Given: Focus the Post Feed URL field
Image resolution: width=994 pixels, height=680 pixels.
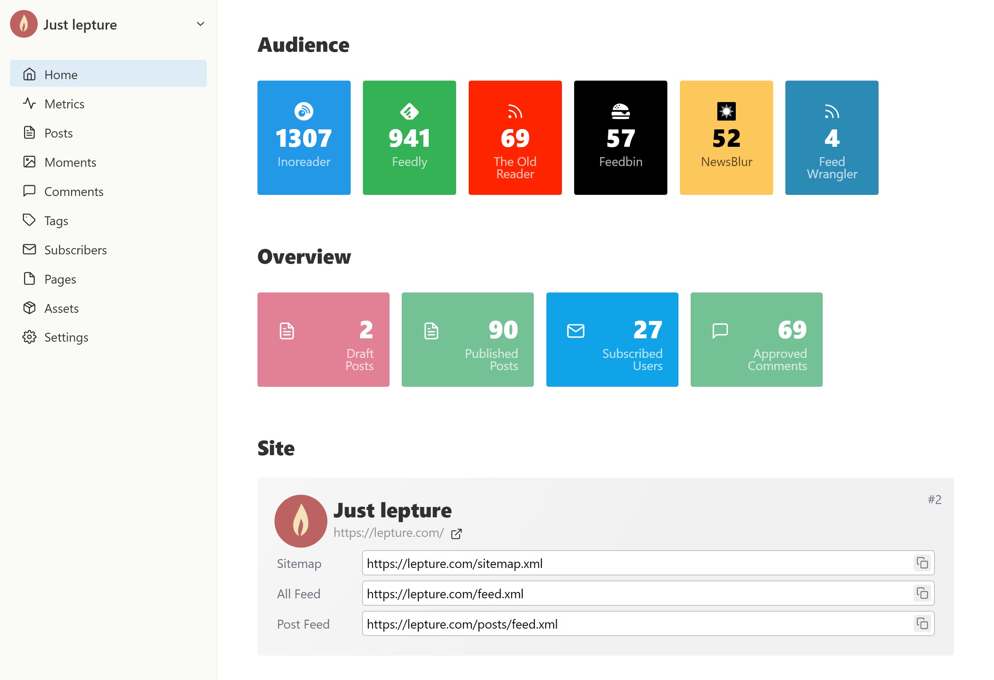Looking at the screenshot, I should 648,623.
